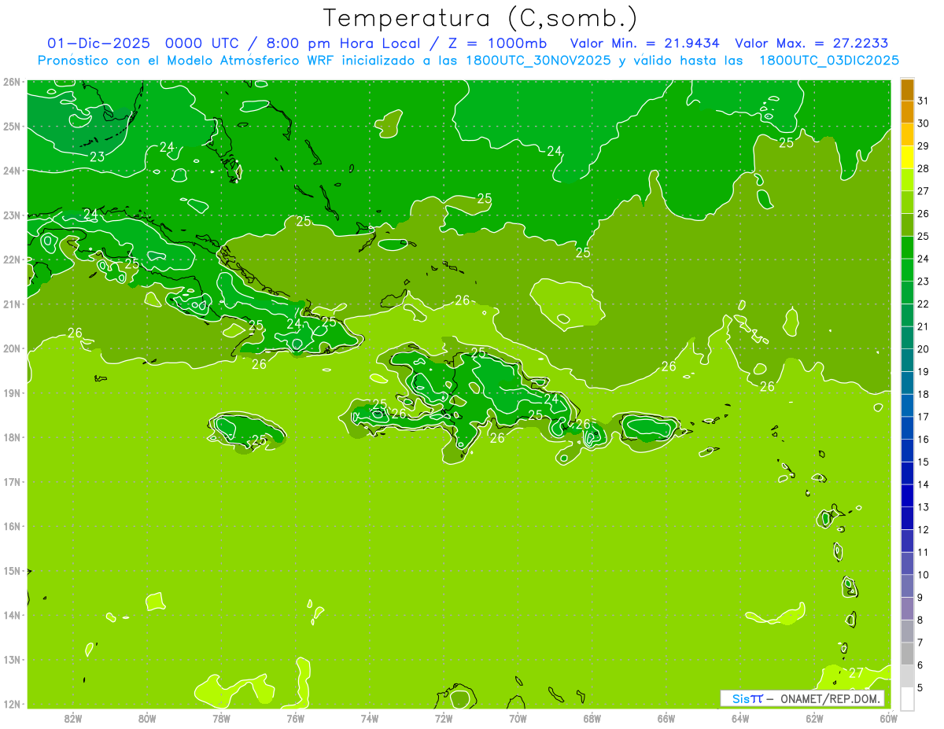Click the orange swatch between 30 and 31

(x=907, y=112)
